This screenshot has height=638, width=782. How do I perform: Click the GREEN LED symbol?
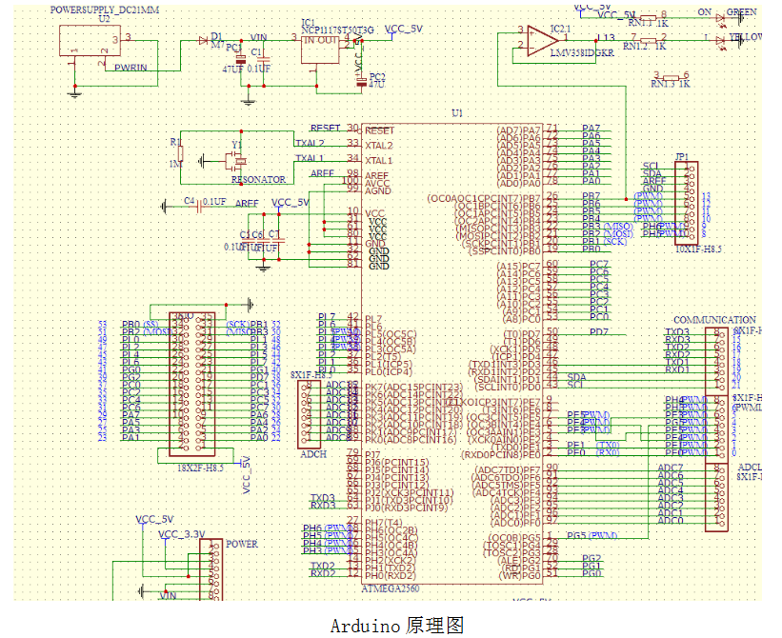[x=720, y=19]
